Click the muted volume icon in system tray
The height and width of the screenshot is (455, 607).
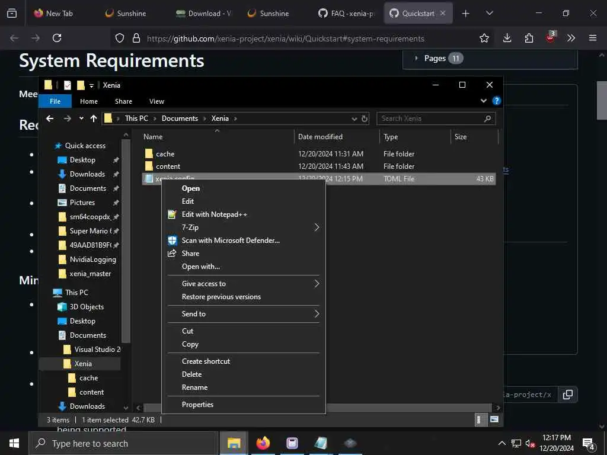point(529,443)
